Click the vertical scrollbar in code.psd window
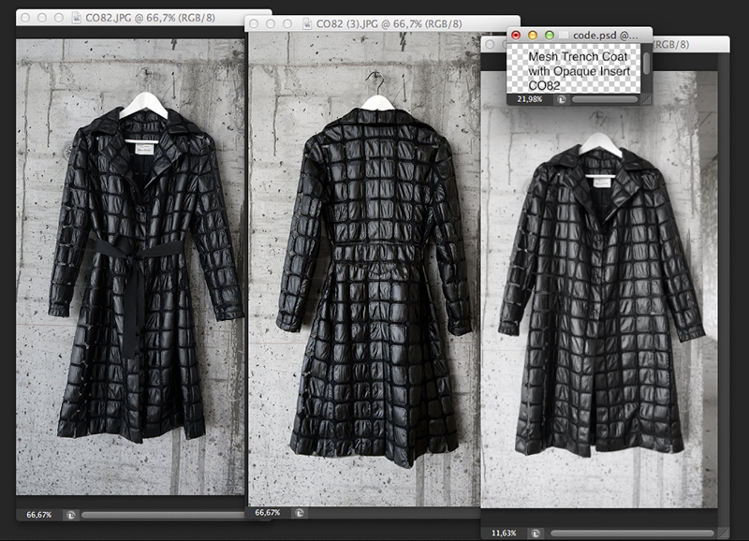Image resolution: width=749 pixels, height=541 pixels. point(646,63)
